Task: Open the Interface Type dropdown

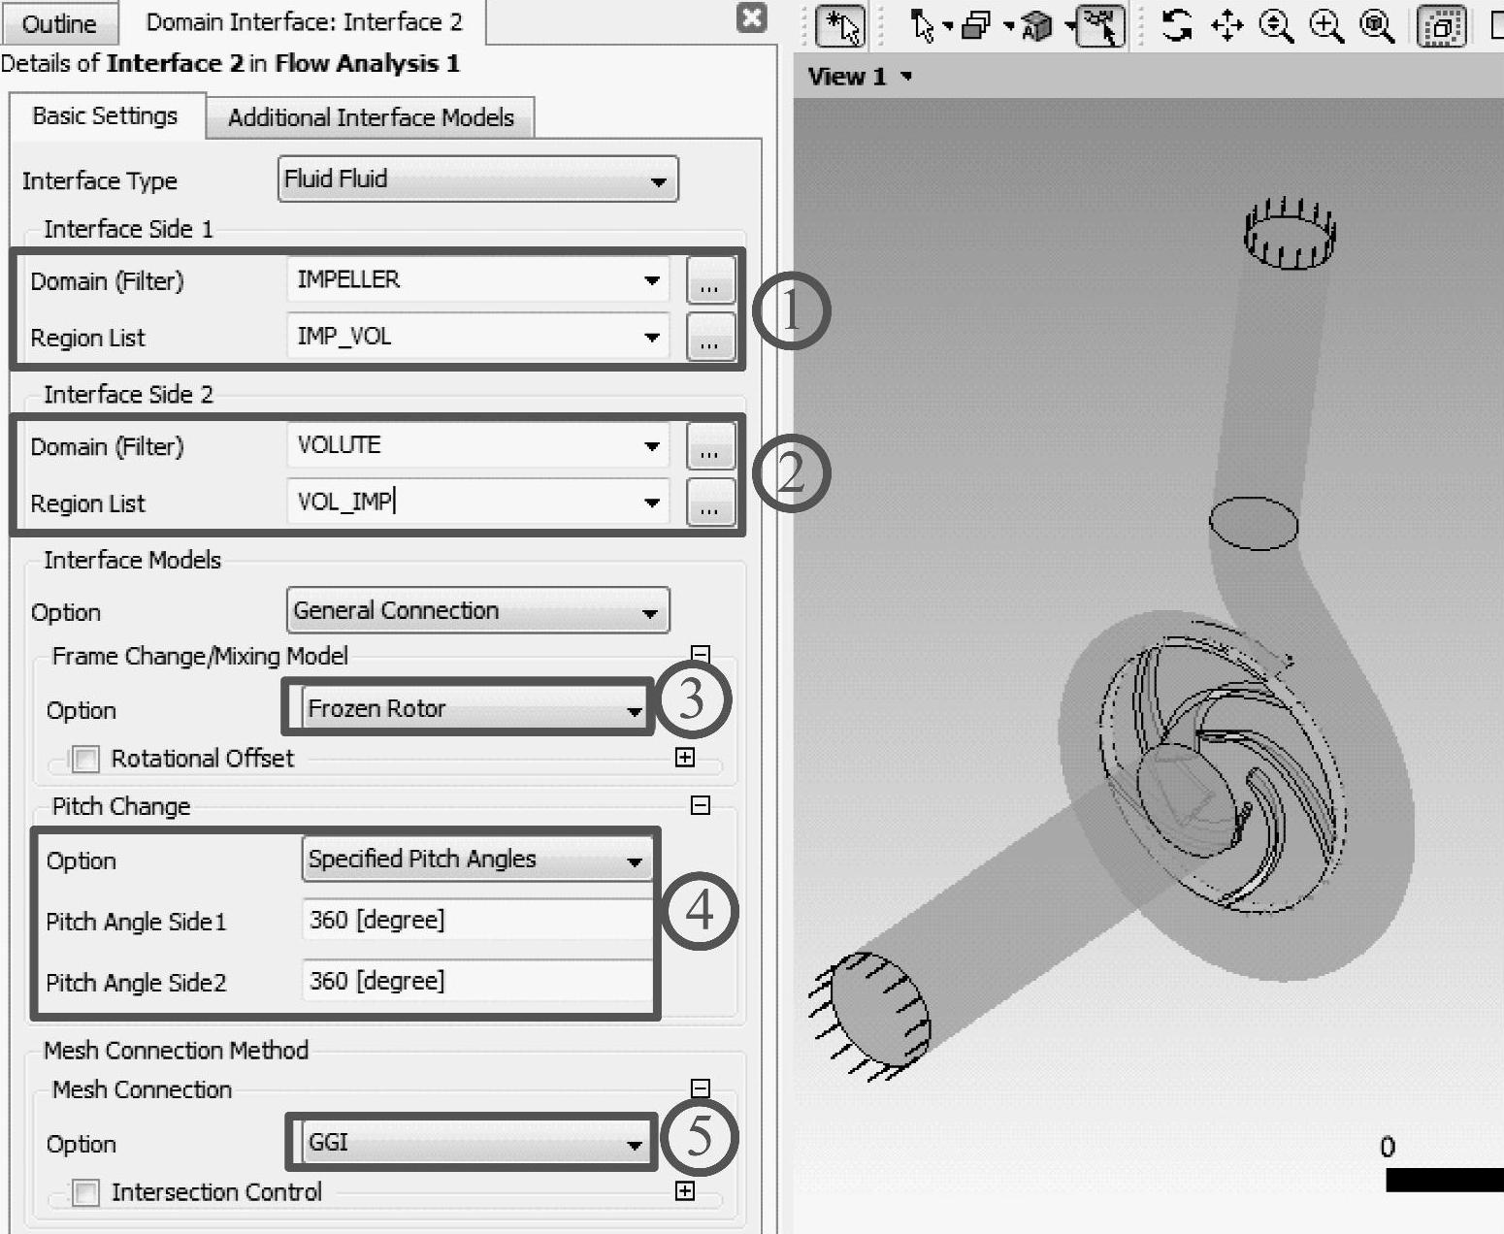Action: 477,179
